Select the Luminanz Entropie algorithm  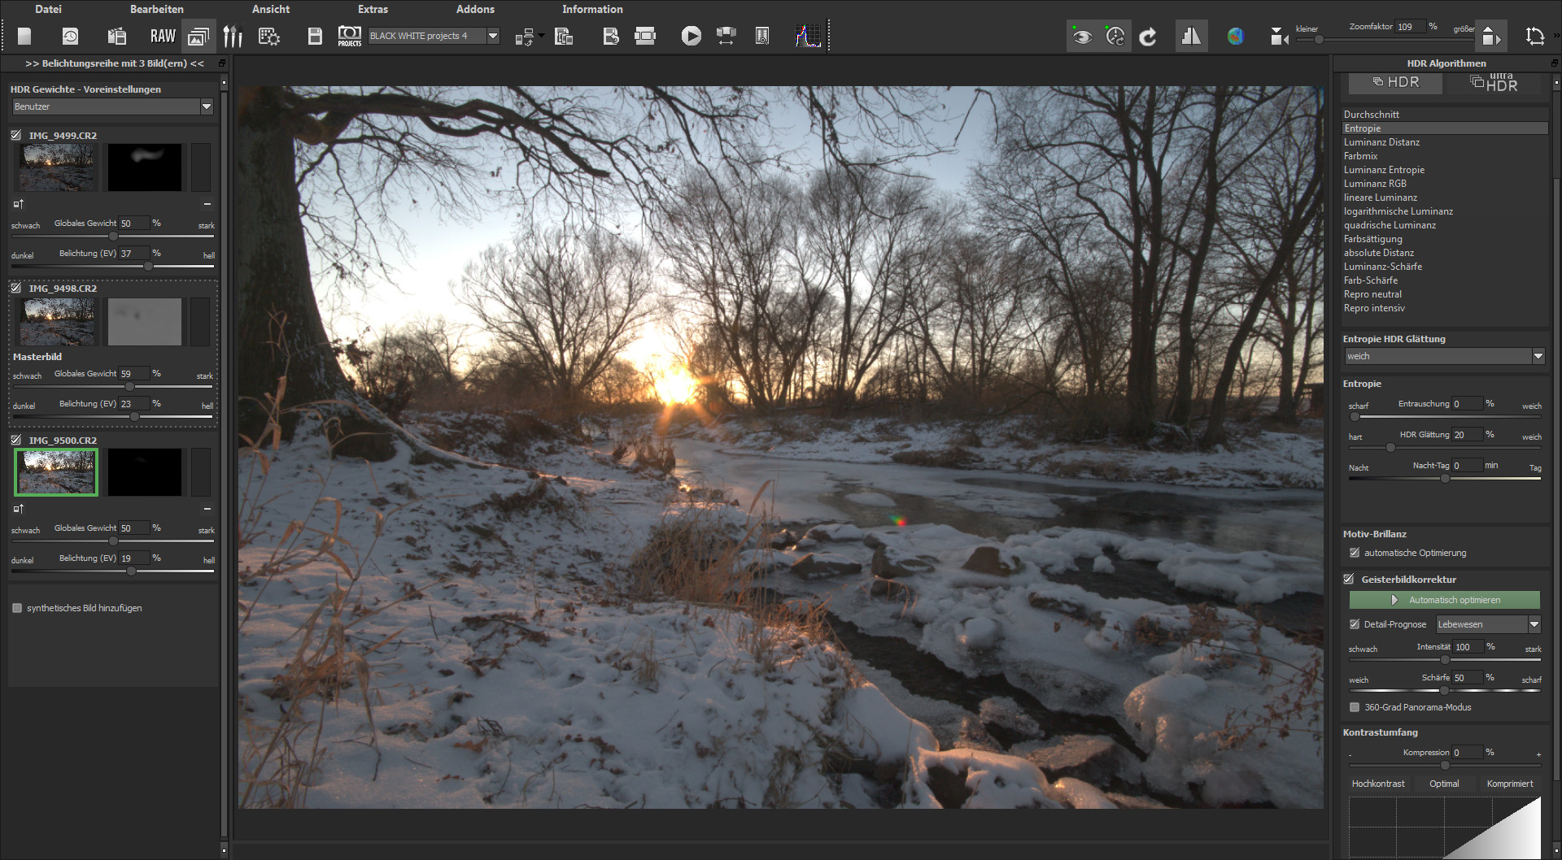(x=1384, y=170)
